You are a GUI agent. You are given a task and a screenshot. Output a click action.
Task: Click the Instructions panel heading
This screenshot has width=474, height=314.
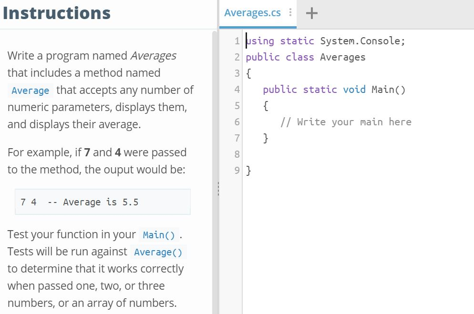pyautogui.click(x=56, y=13)
